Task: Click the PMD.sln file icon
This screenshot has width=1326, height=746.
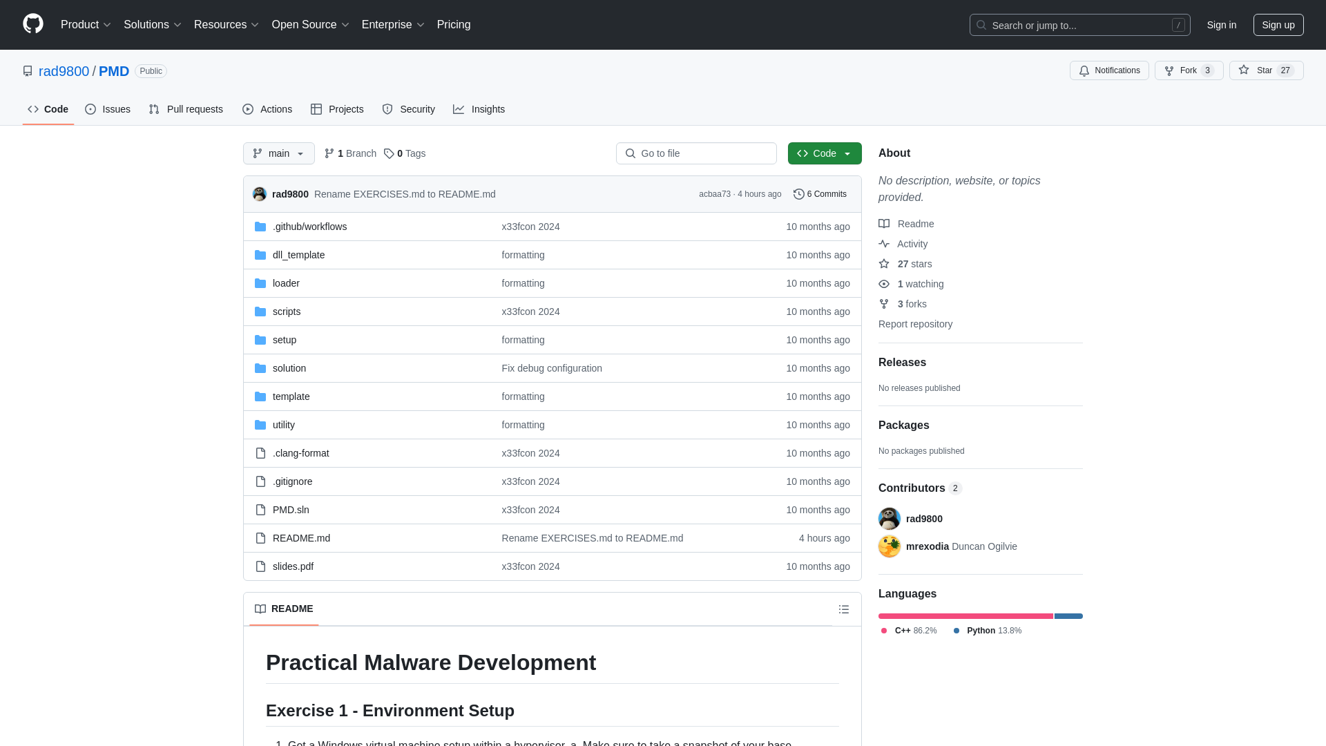Action: click(x=260, y=510)
